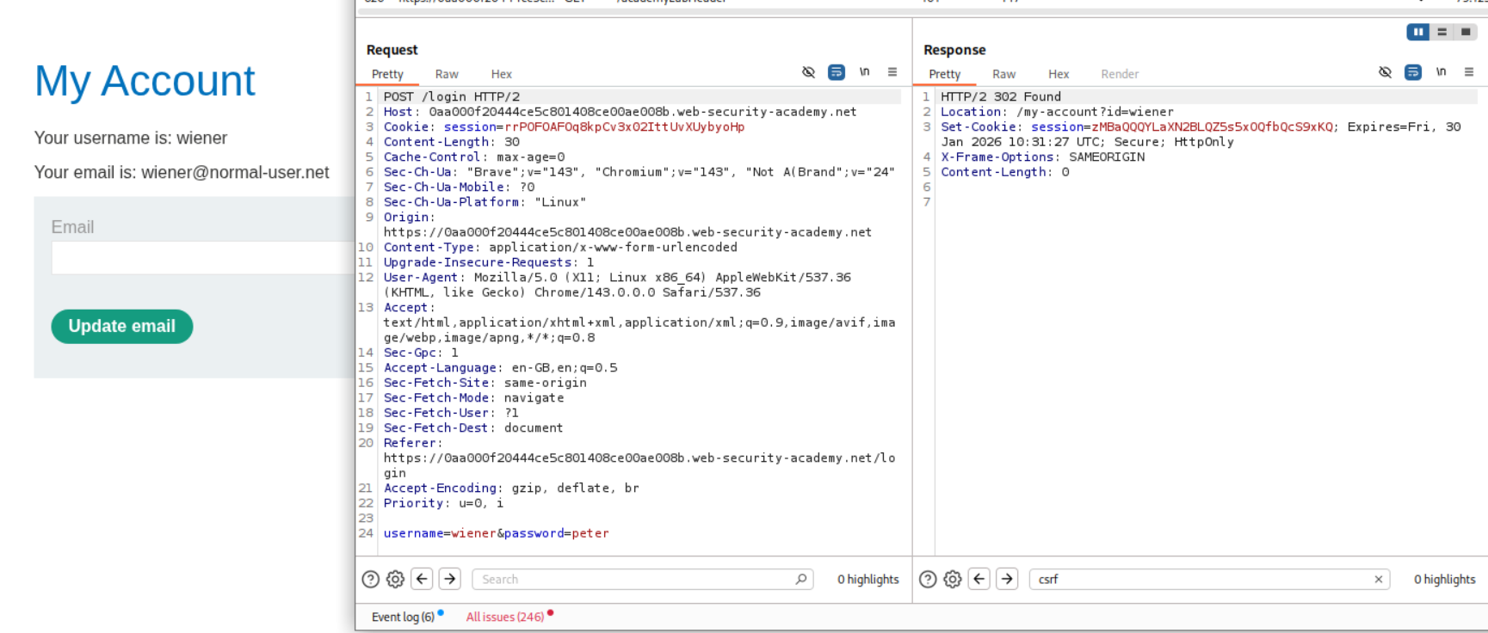
Task: Select side-by-side request/response layout icon
Action: click(1417, 32)
